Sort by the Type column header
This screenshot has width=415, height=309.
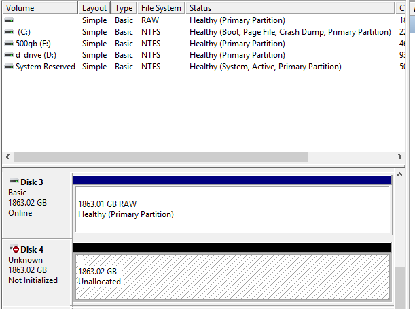click(x=124, y=8)
